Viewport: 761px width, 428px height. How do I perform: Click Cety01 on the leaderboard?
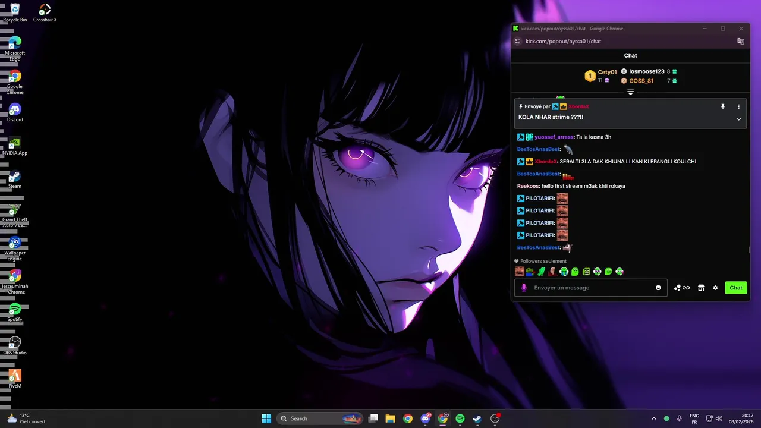(607, 72)
